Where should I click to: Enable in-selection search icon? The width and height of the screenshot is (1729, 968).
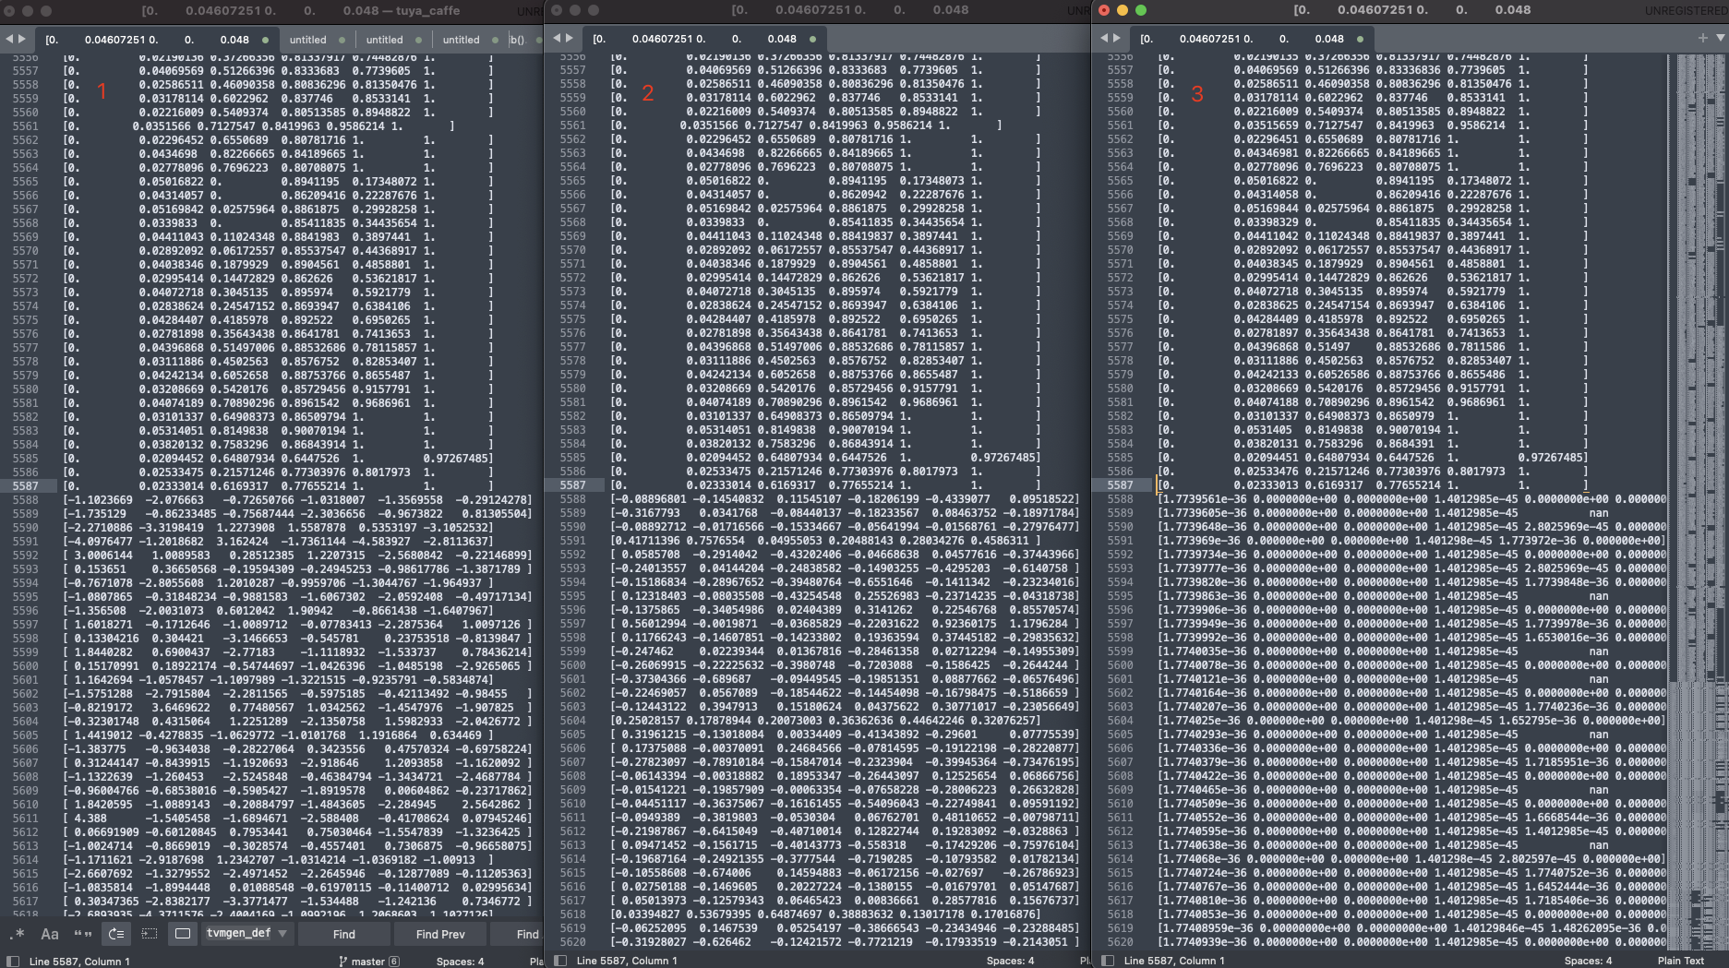[150, 934]
